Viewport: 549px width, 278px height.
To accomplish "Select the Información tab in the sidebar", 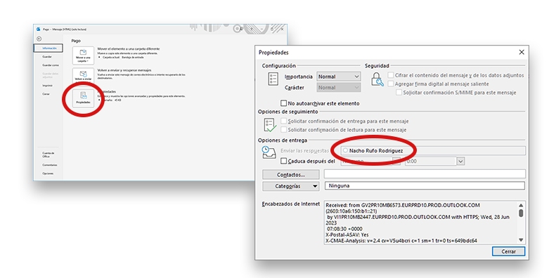I will [x=49, y=48].
